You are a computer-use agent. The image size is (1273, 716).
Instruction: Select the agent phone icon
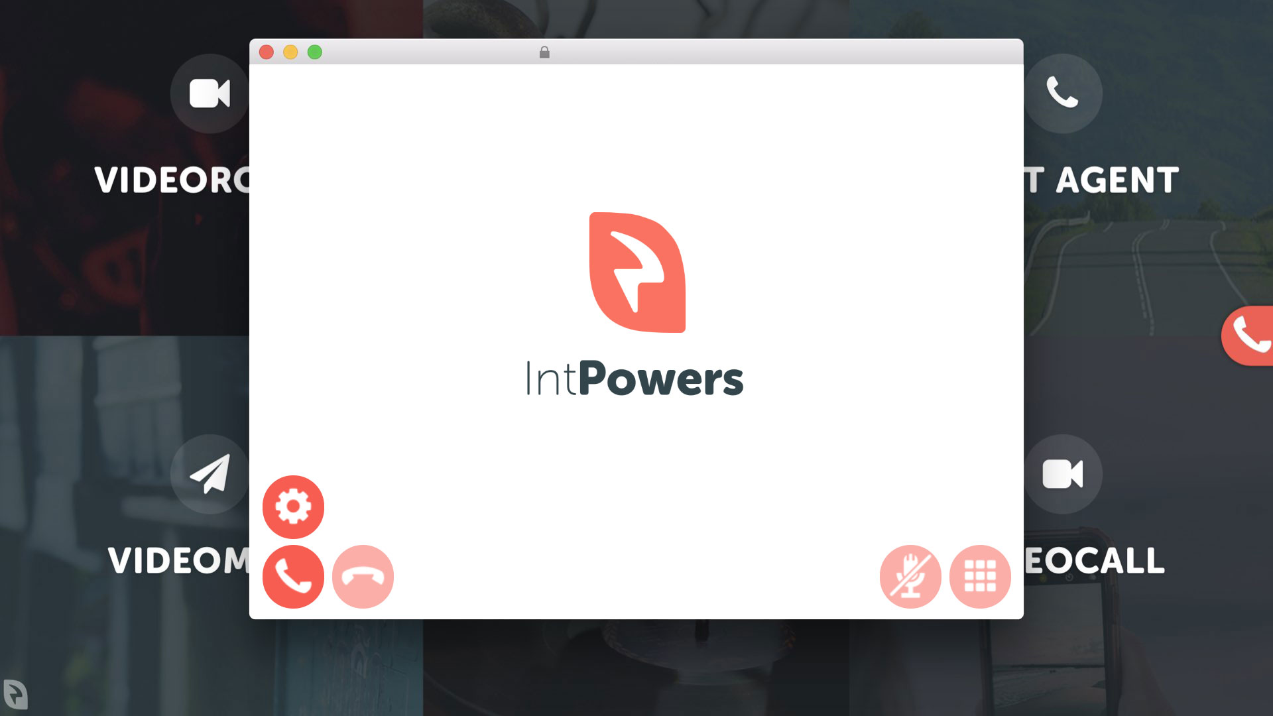(1063, 93)
